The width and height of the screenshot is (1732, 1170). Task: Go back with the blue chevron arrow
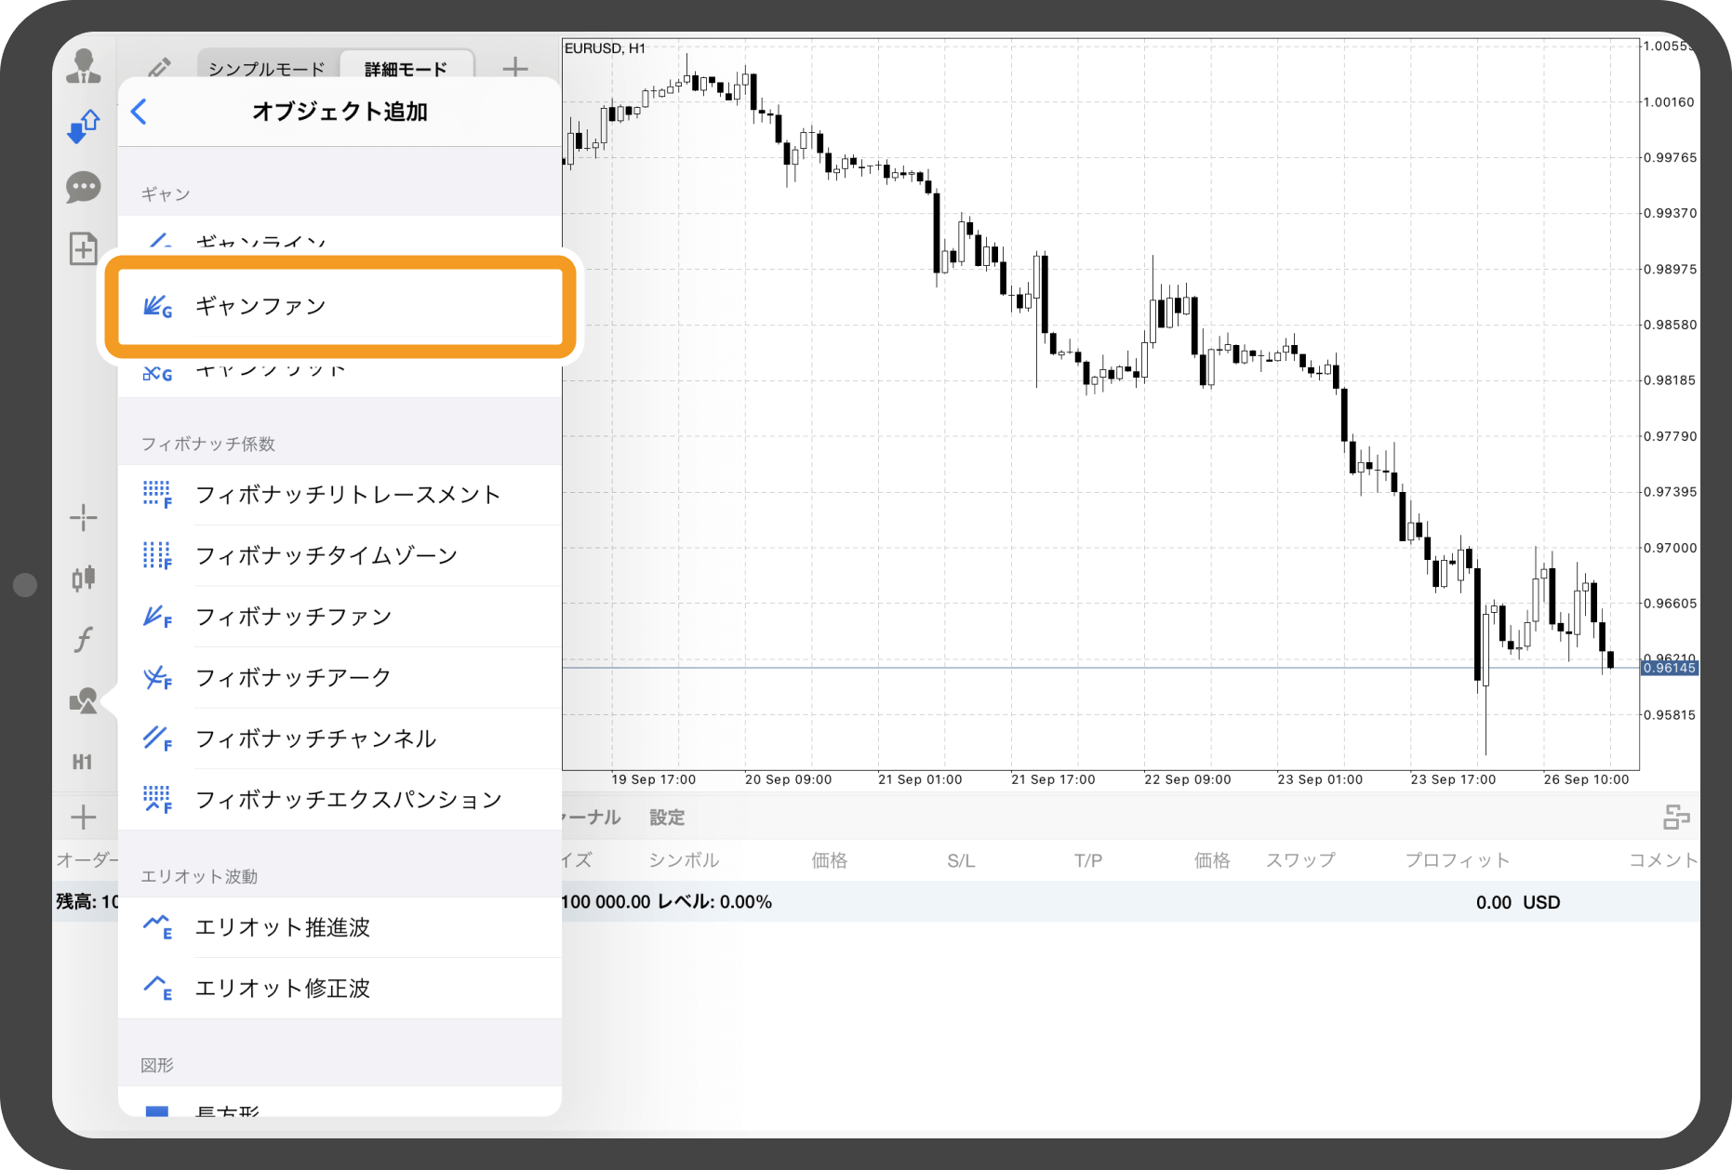click(x=140, y=112)
